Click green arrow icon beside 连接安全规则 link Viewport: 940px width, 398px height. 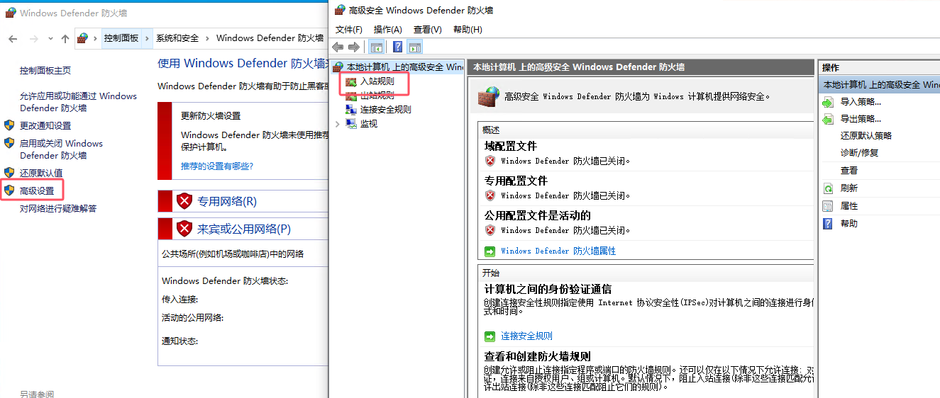(x=490, y=336)
